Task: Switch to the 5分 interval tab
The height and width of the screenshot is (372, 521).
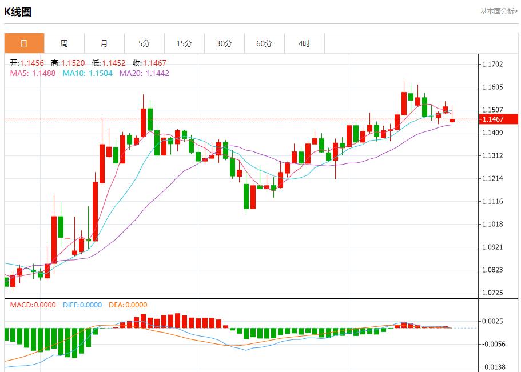Action: [x=144, y=43]
